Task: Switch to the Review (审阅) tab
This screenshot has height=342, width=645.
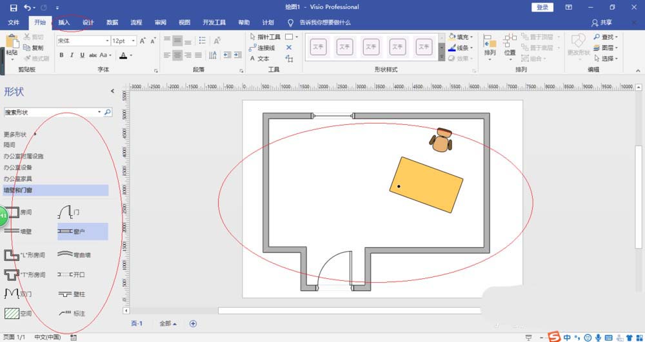Action: coord(161,23)
